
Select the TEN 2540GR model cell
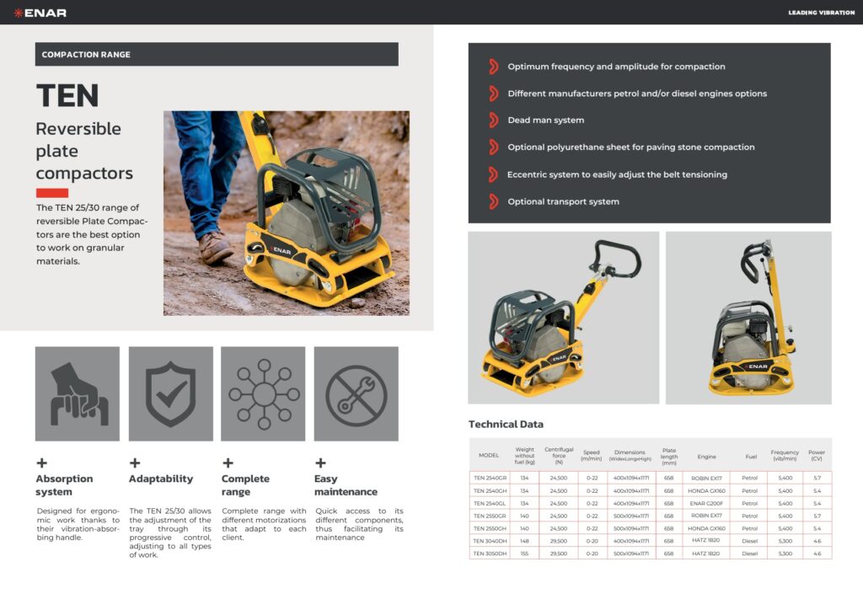click(490, 478)
